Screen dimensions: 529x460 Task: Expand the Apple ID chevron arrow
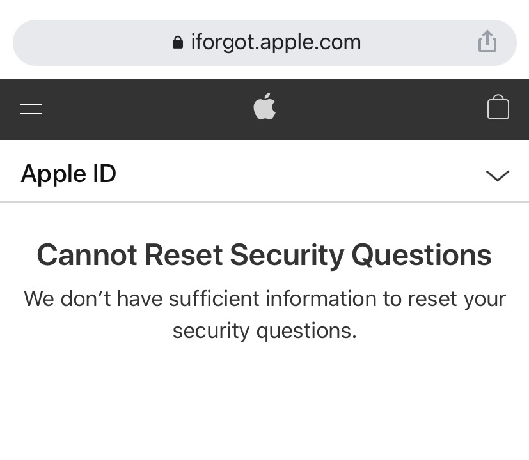point(497,175)
